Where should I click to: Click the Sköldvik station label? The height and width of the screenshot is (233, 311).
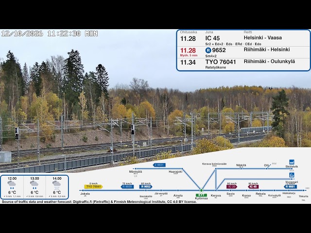point(292,166)
